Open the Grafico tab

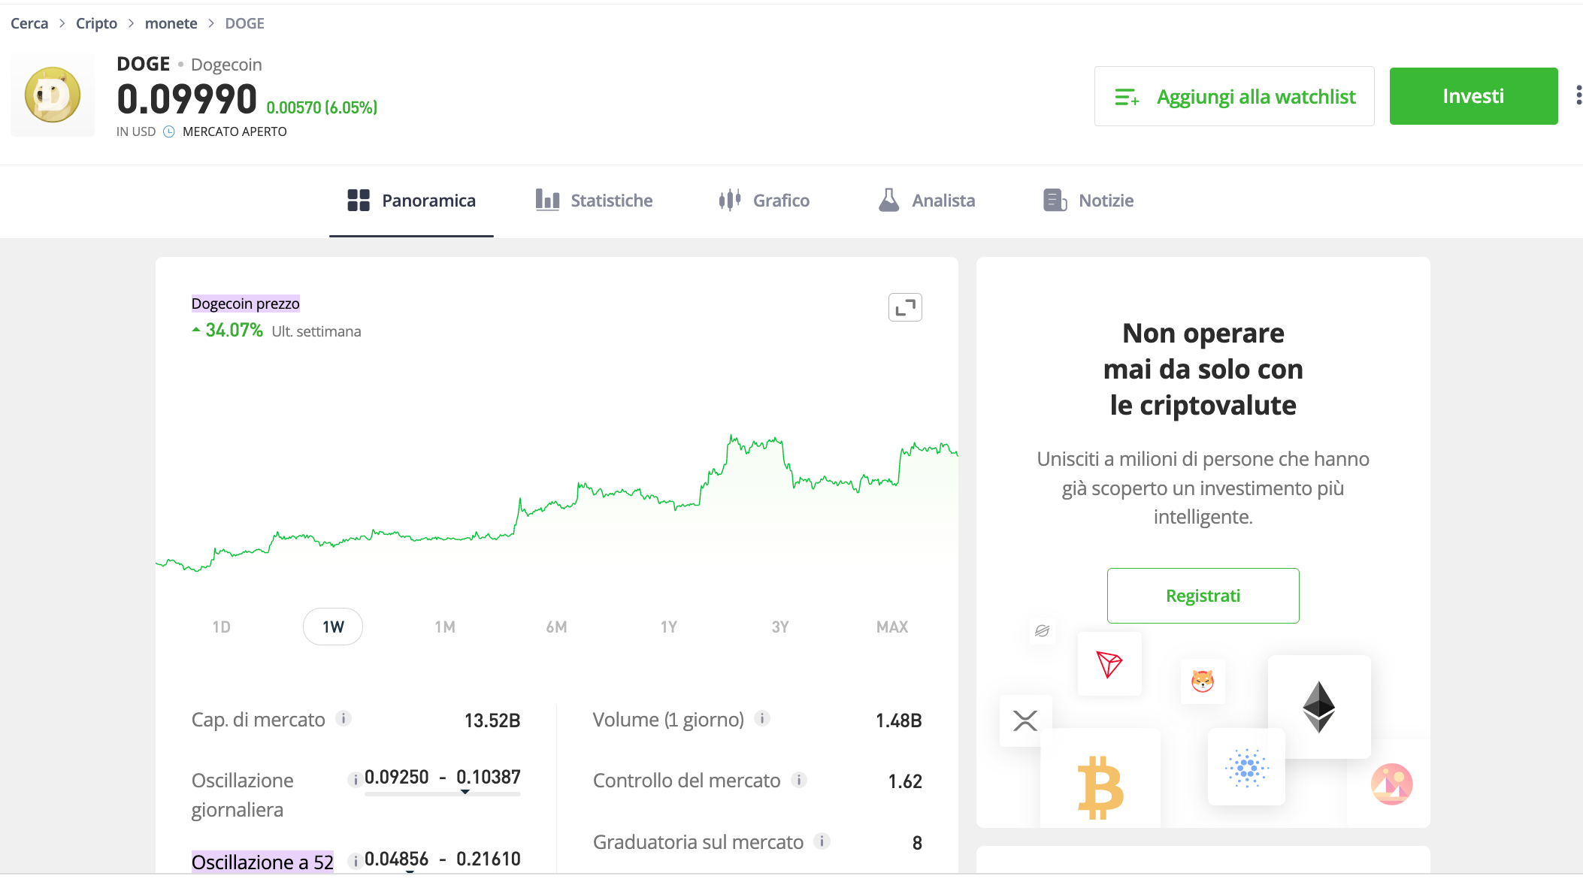click(x=764, y=201)
